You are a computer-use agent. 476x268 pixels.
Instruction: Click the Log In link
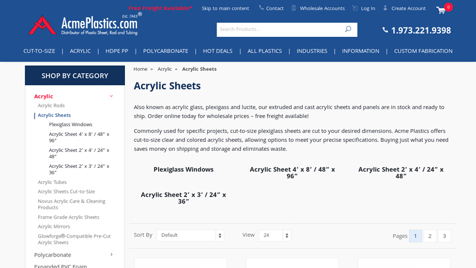[368, 8]
